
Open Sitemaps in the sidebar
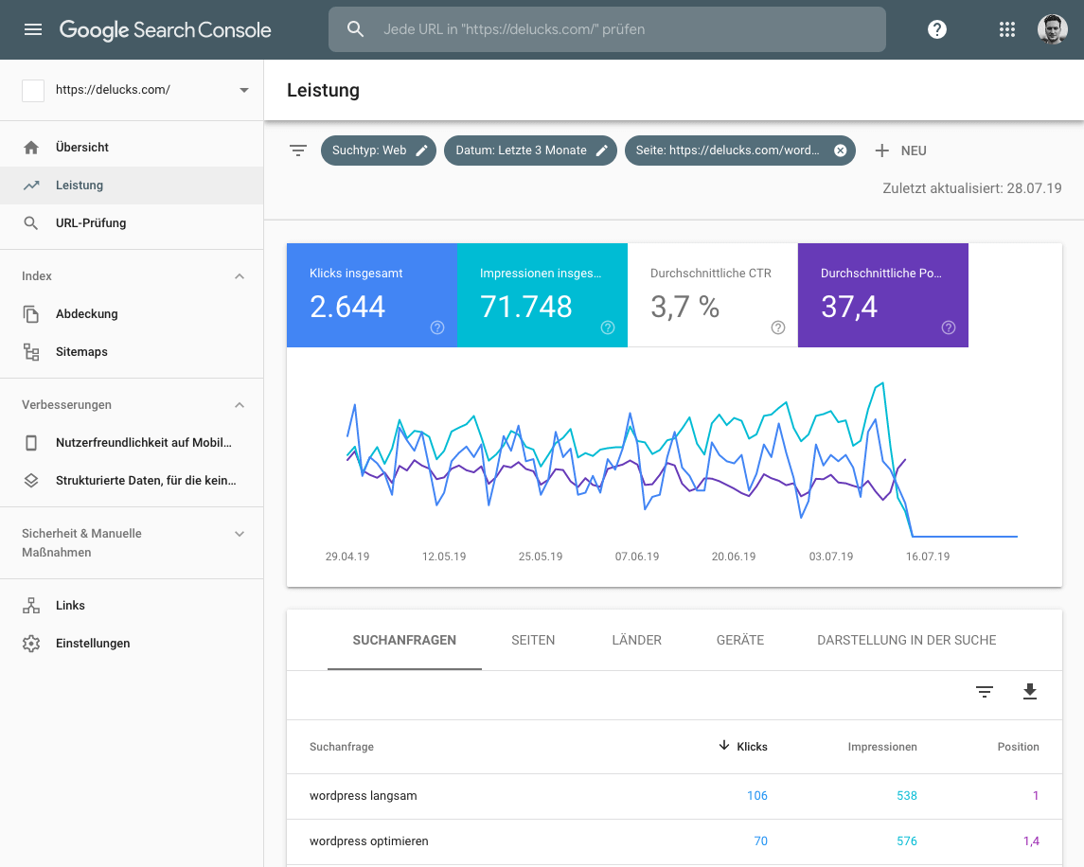[132, 352]
